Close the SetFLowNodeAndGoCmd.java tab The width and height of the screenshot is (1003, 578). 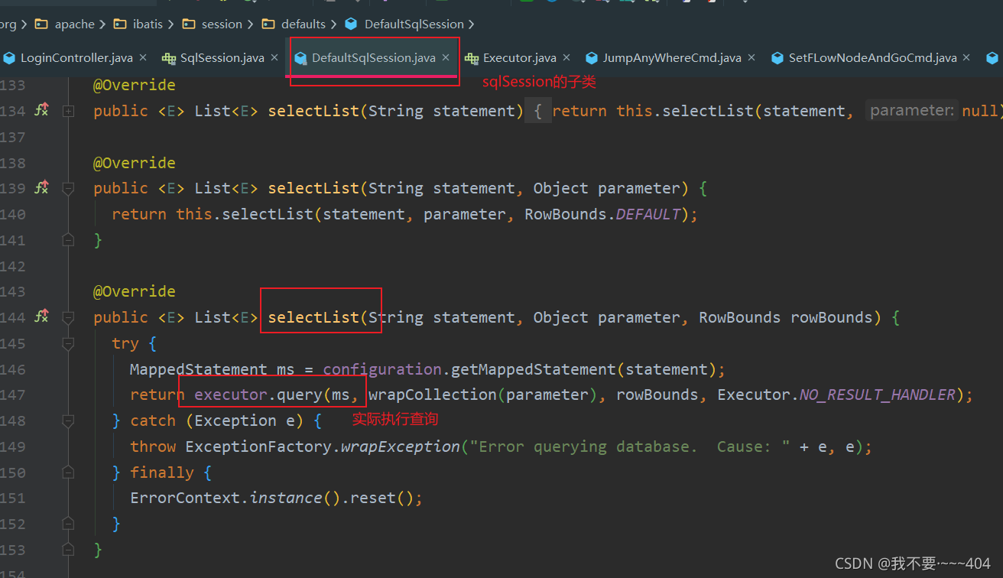tap(967, 57)
